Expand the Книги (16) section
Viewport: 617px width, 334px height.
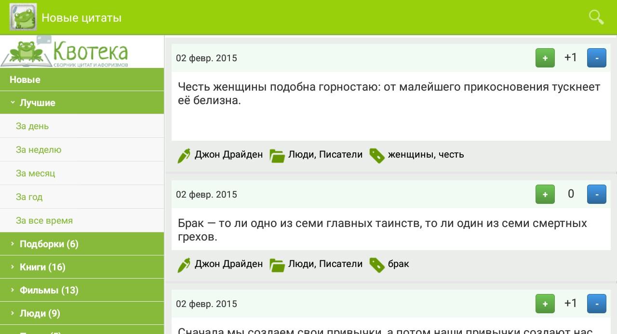pyautogui.click(x=82, y=267)
